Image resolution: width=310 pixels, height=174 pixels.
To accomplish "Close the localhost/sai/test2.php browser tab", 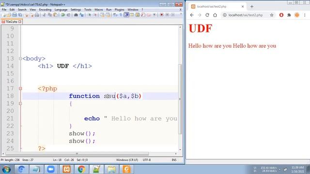I will coord(243,6).
